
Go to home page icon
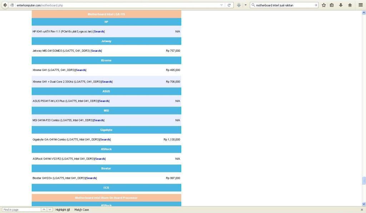pos(350,5)
